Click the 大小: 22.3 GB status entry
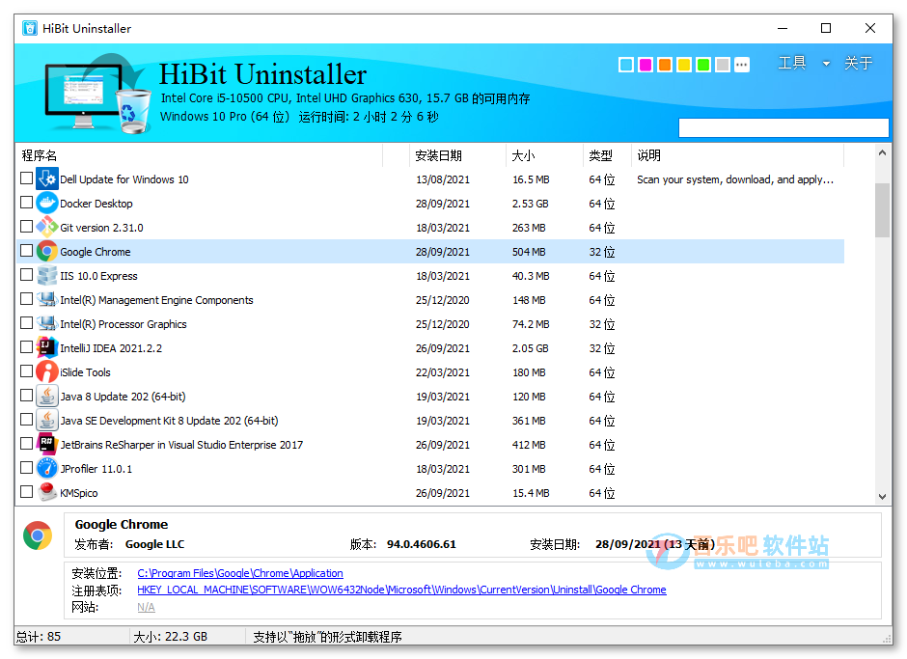This screenshot has height=659, width=907. [170, 637]
